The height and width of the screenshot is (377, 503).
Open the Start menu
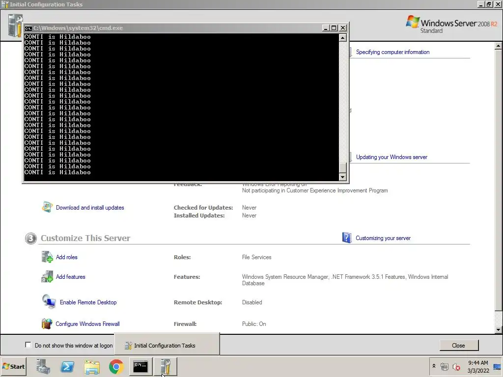(x=13, y=366)
